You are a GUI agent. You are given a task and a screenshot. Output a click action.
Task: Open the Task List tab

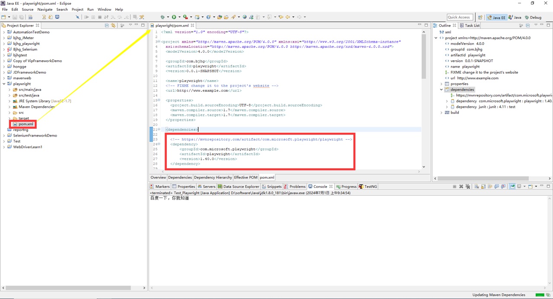(469, 25)
